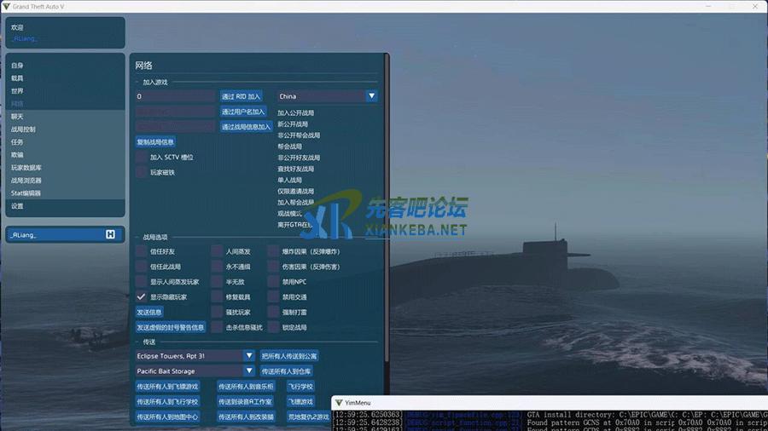Tick the 禁用NPC checkbox
768x431 pixels.
pyautogui.click(x=273, y=282)
